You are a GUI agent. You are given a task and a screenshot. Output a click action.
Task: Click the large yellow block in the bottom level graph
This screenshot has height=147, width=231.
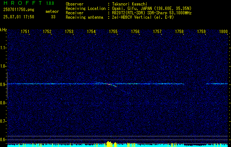(109, 144)
